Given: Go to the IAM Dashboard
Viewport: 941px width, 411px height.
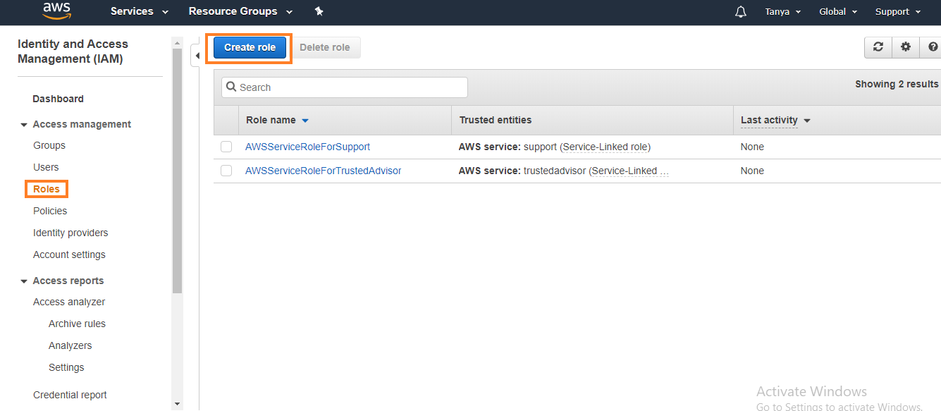Looking at the screenshot, I should pos(58,99).
